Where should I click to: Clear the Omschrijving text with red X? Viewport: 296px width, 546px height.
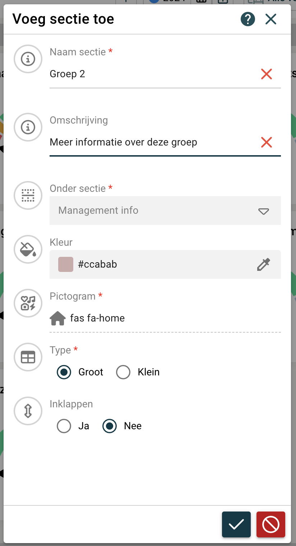click(266, 142)
